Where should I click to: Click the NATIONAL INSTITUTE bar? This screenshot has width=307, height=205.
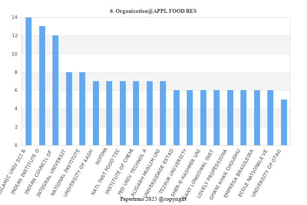tap(82, 108)
